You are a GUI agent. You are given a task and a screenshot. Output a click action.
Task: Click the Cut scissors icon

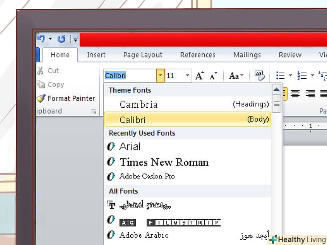[40, 70]
